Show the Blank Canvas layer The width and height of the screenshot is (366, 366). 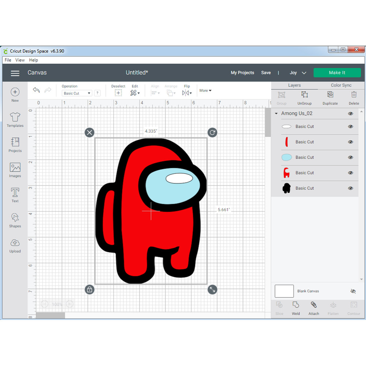tap(353, 291)
